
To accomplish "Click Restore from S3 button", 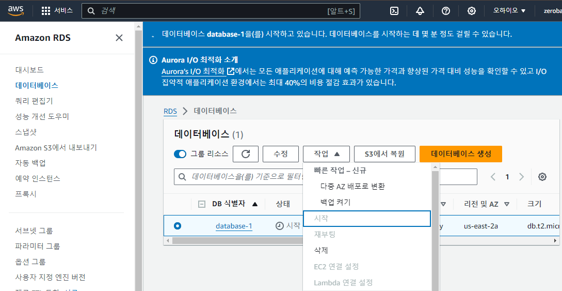I will click(384, 154).
